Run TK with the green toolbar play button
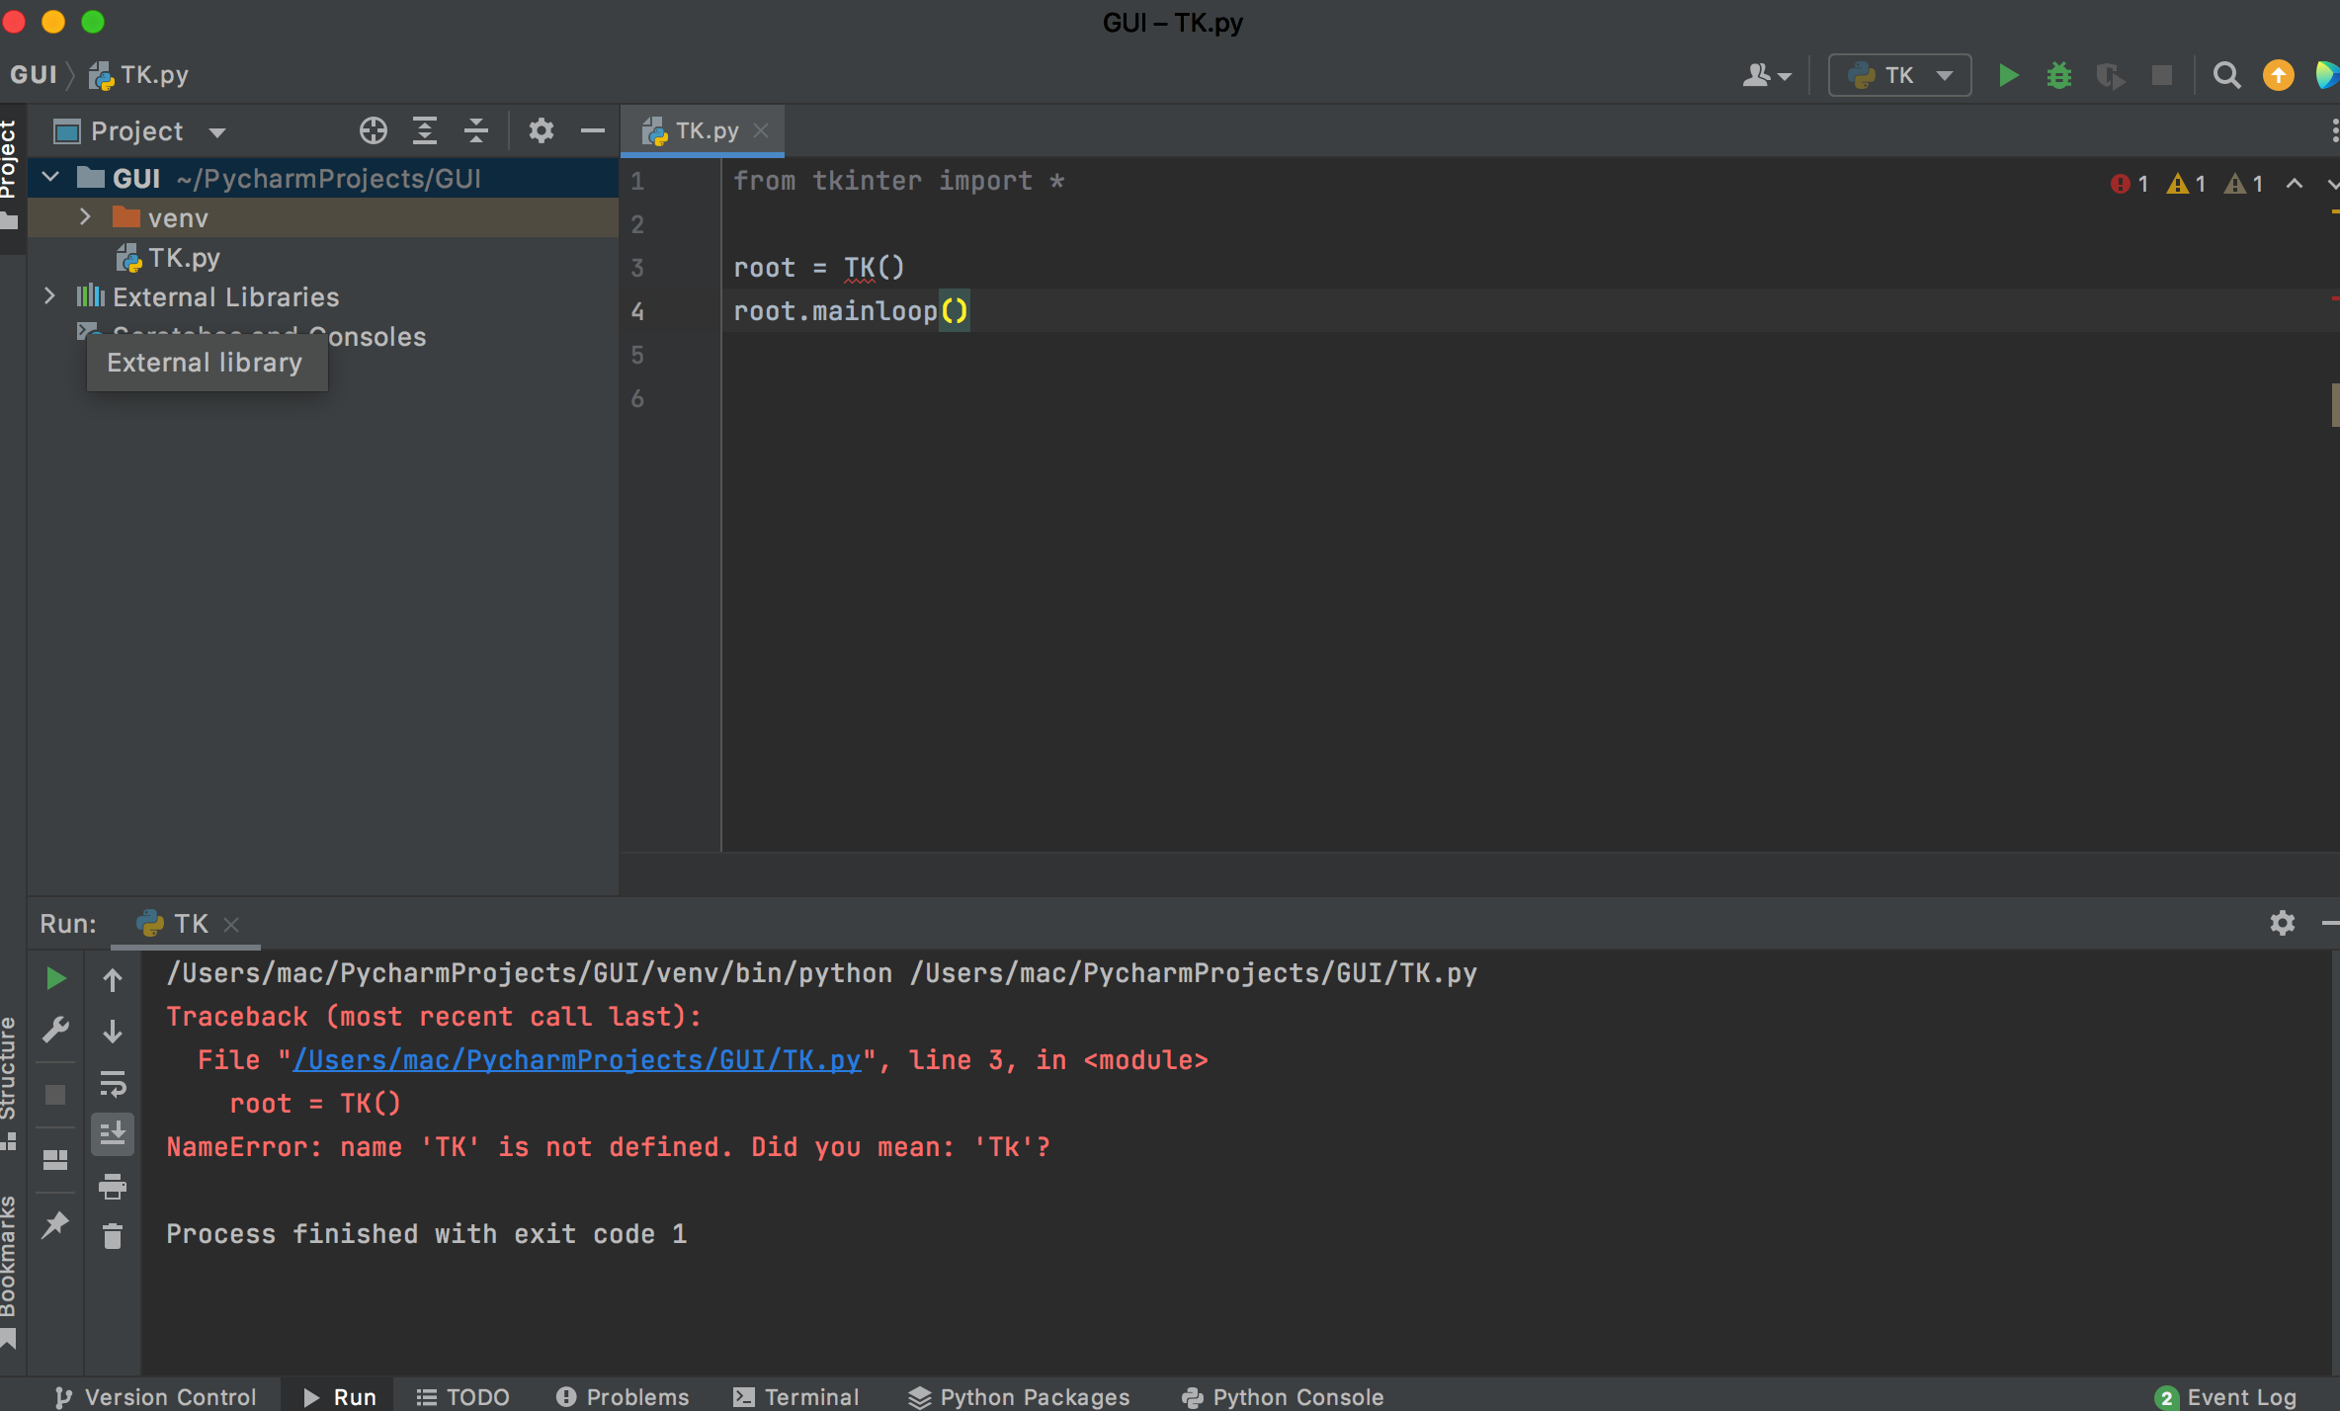This screenshot has height=1411, width=2340. tap(2007, 75)
